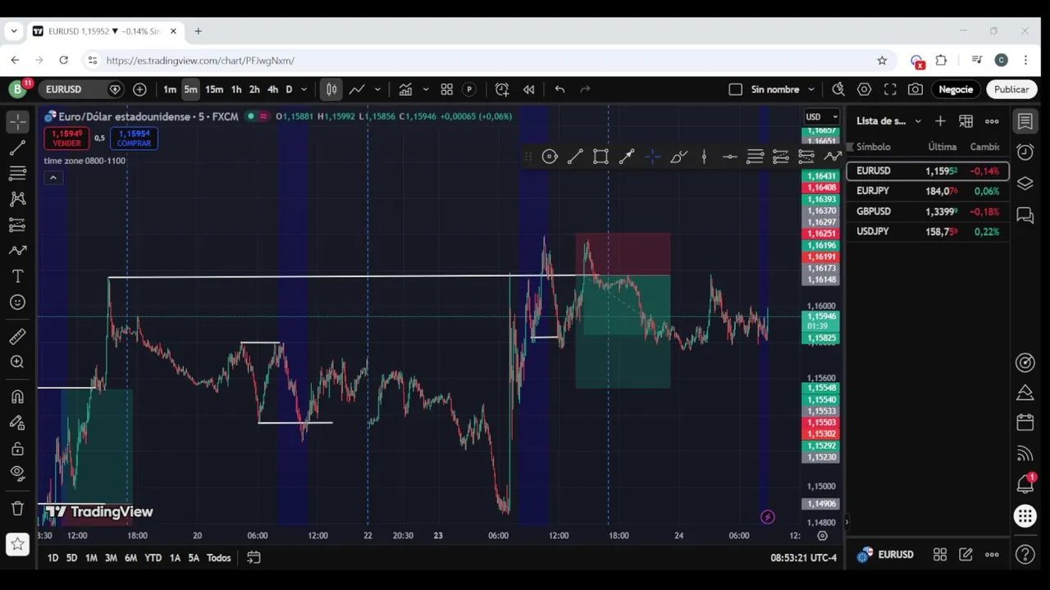Open notifications bell in right sidebar
The height and width of the screenshot is (590, 1050).
pos(1025,483)
